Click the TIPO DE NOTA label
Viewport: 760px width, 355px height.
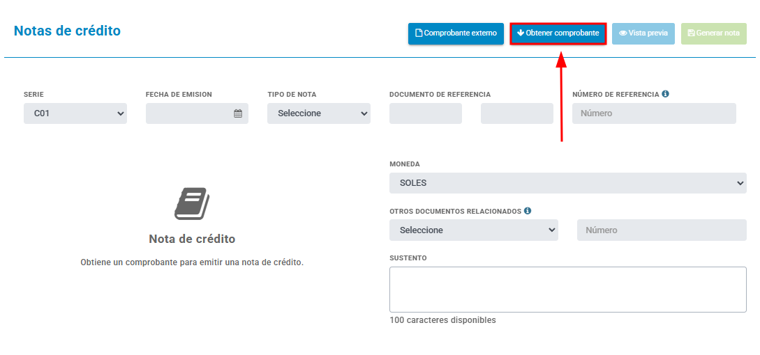point(292,94)
